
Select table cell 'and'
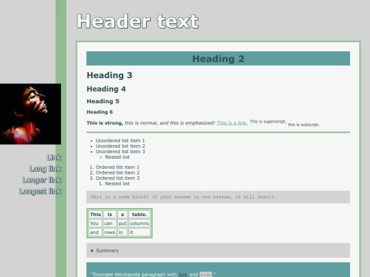pos(95,233)
